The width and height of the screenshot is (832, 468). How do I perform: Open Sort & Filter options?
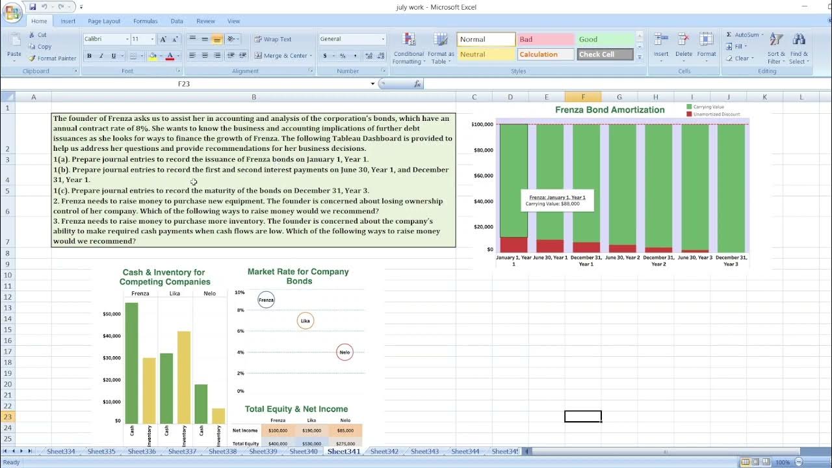coord(776,49)
